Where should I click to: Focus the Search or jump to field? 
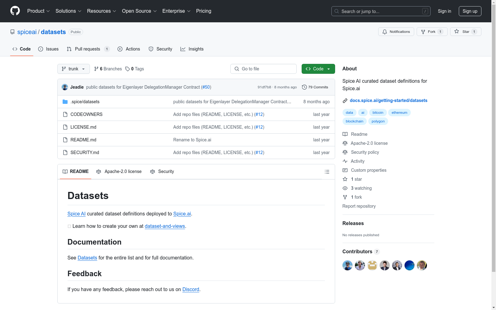(381, 11)
